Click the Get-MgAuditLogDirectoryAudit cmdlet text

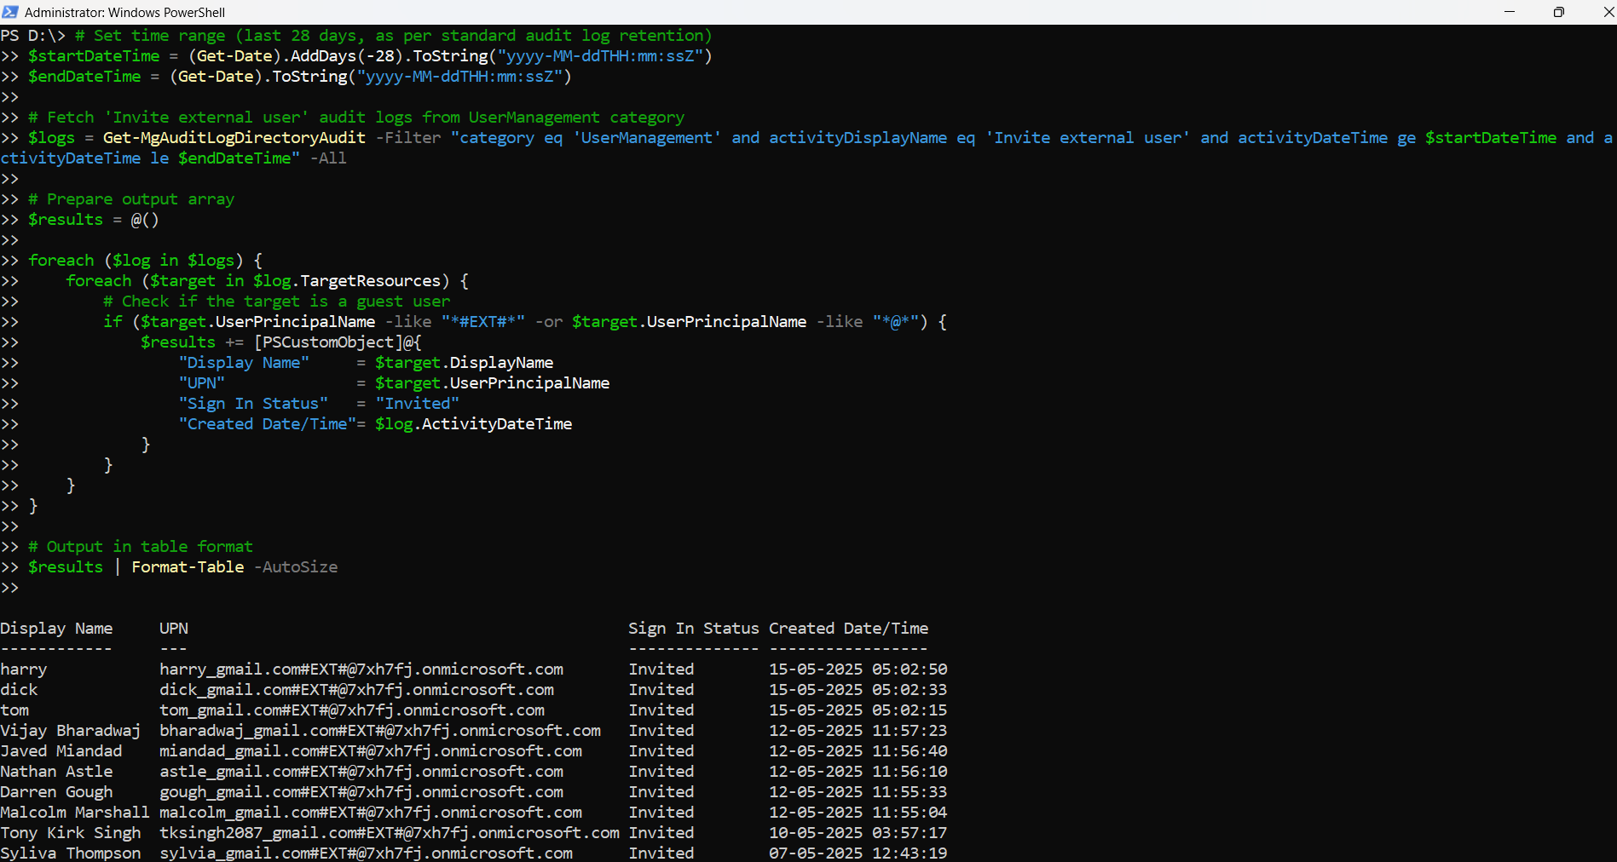coord(234,138)
